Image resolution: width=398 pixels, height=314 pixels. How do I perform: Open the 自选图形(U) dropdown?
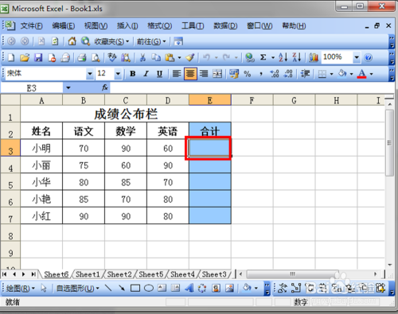click(77, 288)
